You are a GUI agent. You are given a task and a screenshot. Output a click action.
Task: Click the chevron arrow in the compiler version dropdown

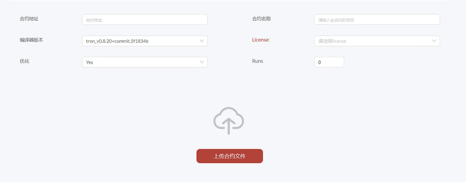202,41
